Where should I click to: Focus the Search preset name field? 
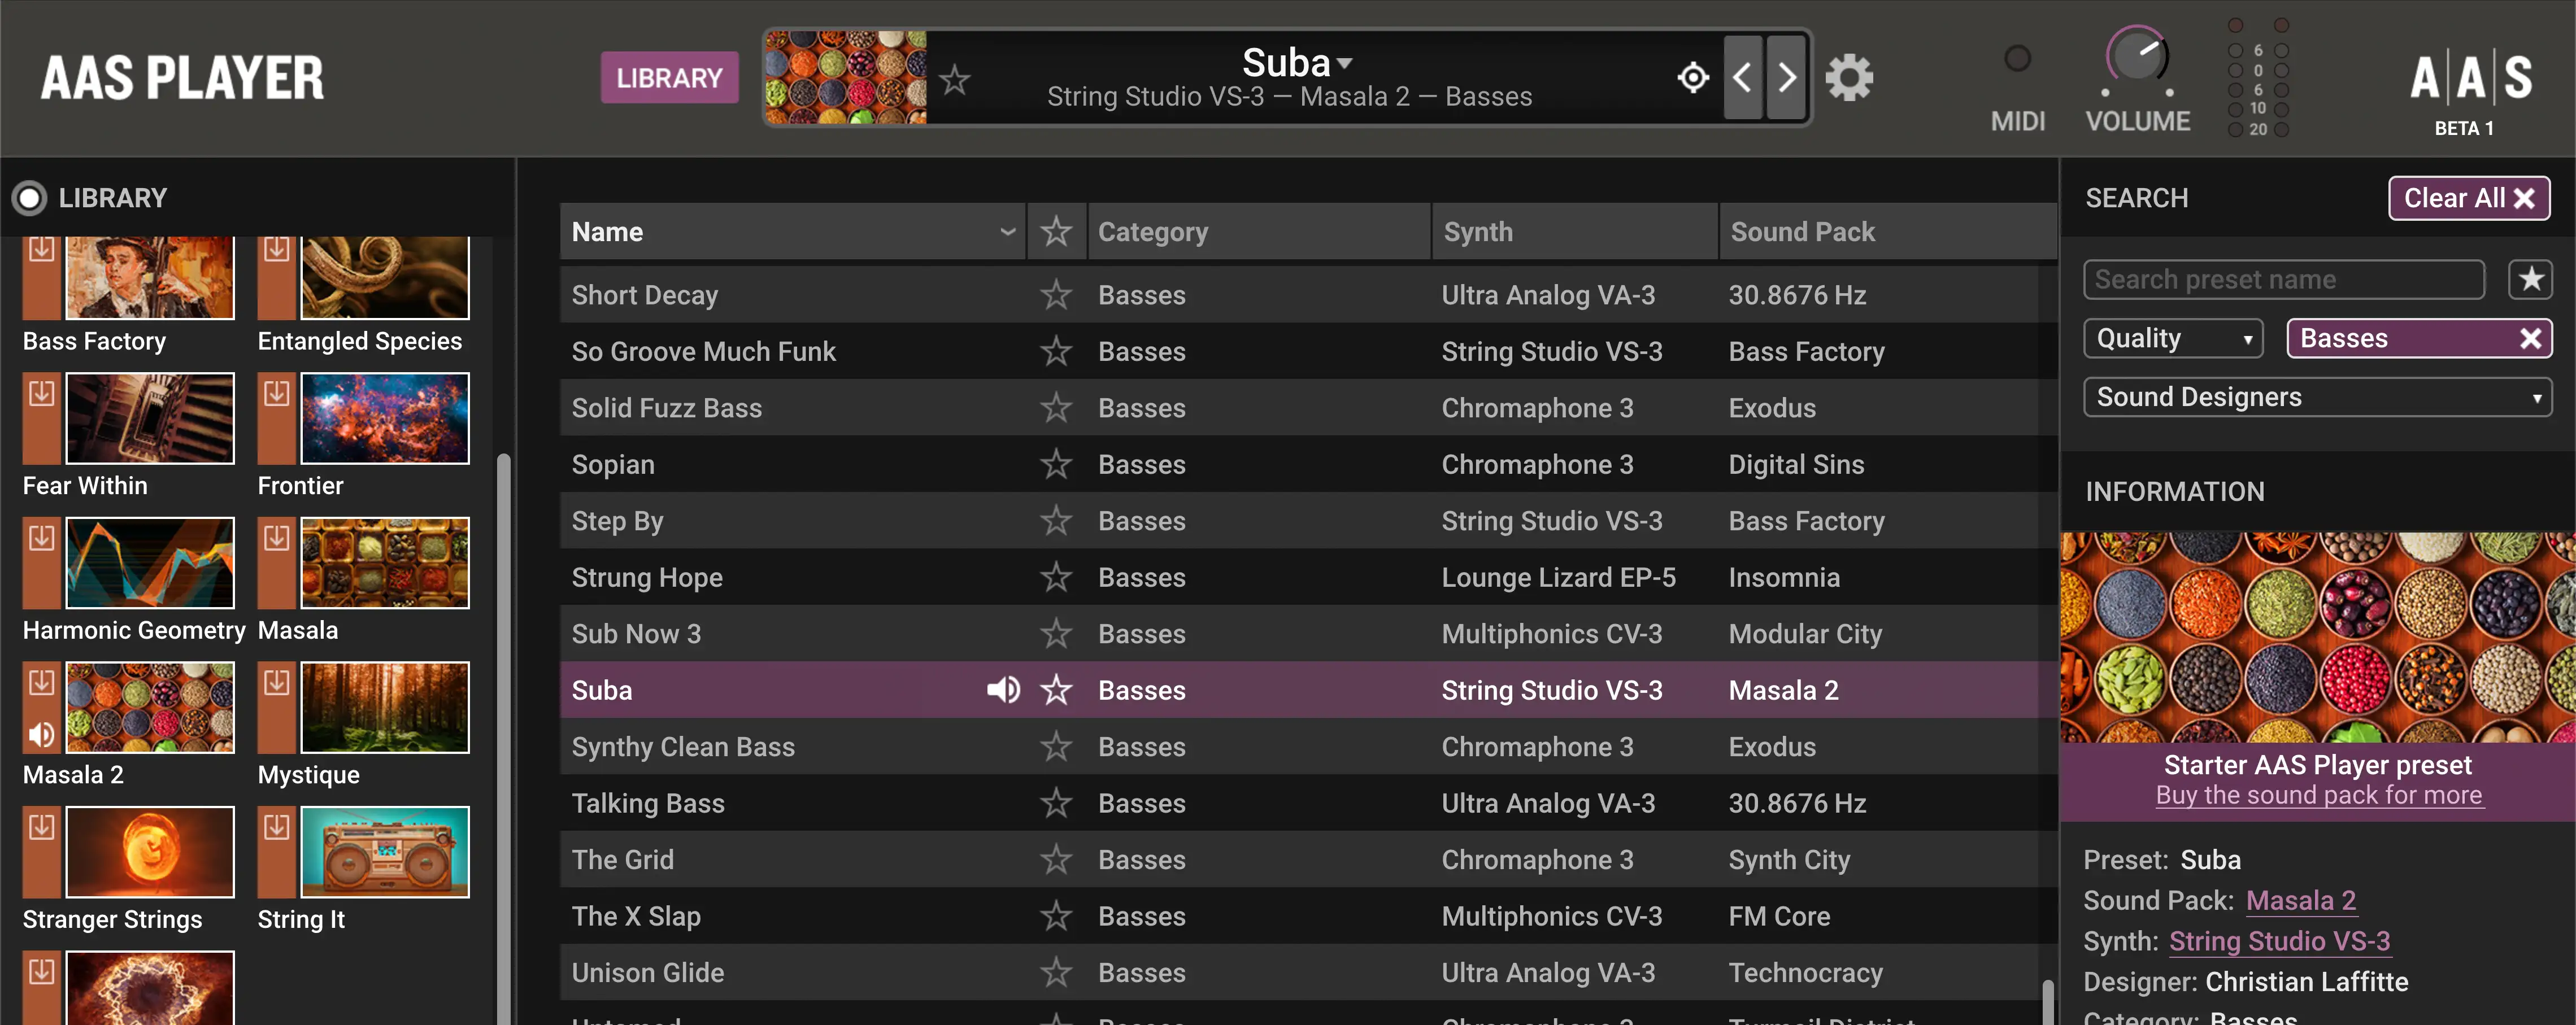2283,279
